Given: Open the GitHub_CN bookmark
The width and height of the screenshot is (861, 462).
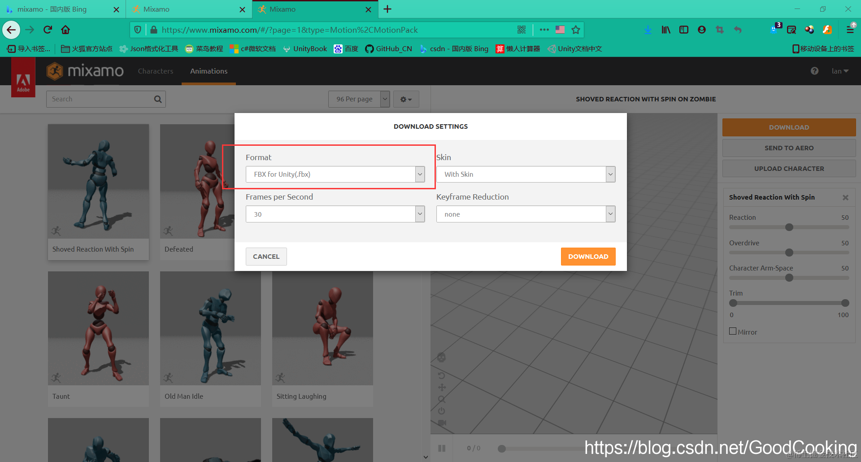Looking at the screenshot, I should (x=388, y=48).
